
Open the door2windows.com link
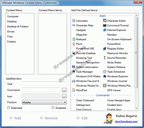coord(126,121)
